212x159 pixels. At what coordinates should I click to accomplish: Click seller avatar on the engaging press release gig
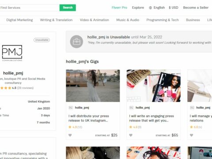click(131, 108)
